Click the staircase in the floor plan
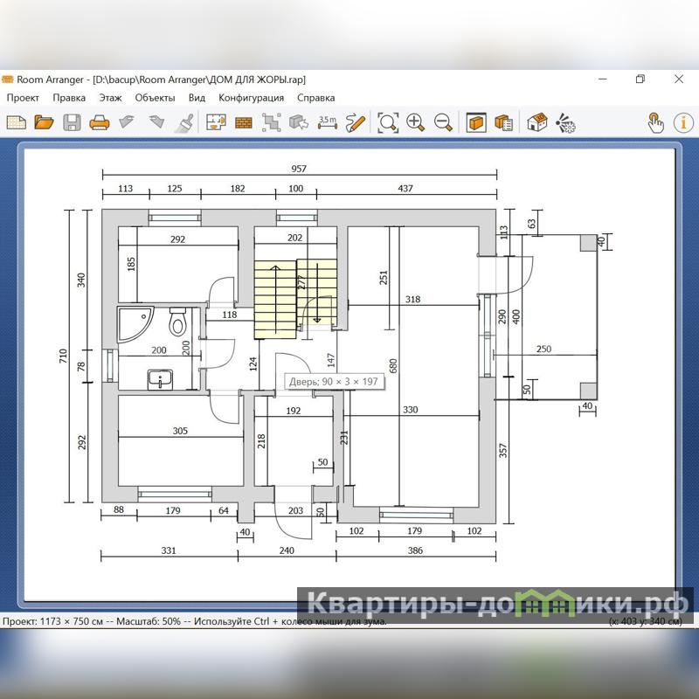 tap(275, 299)
